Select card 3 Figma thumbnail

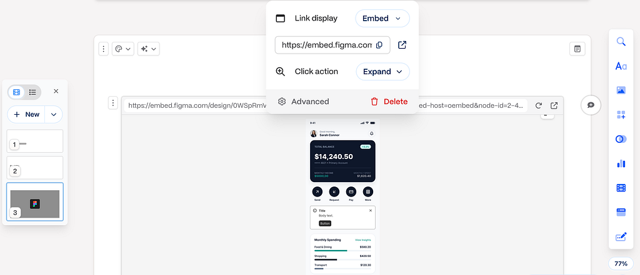(35, 201)
